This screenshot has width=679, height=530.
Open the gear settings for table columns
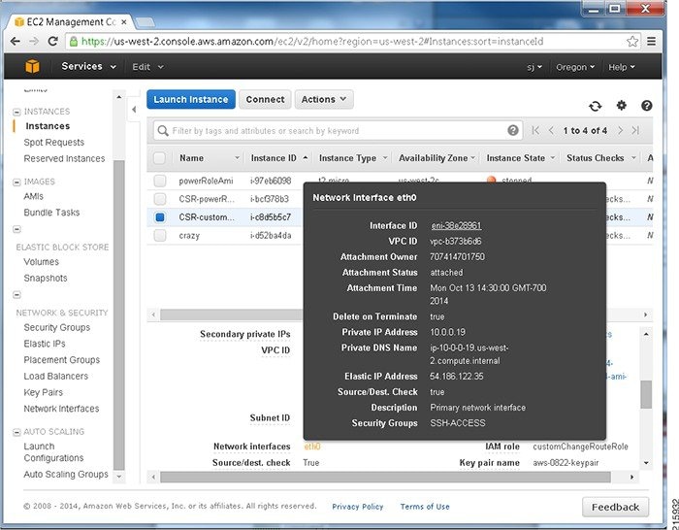pos(622,105)
